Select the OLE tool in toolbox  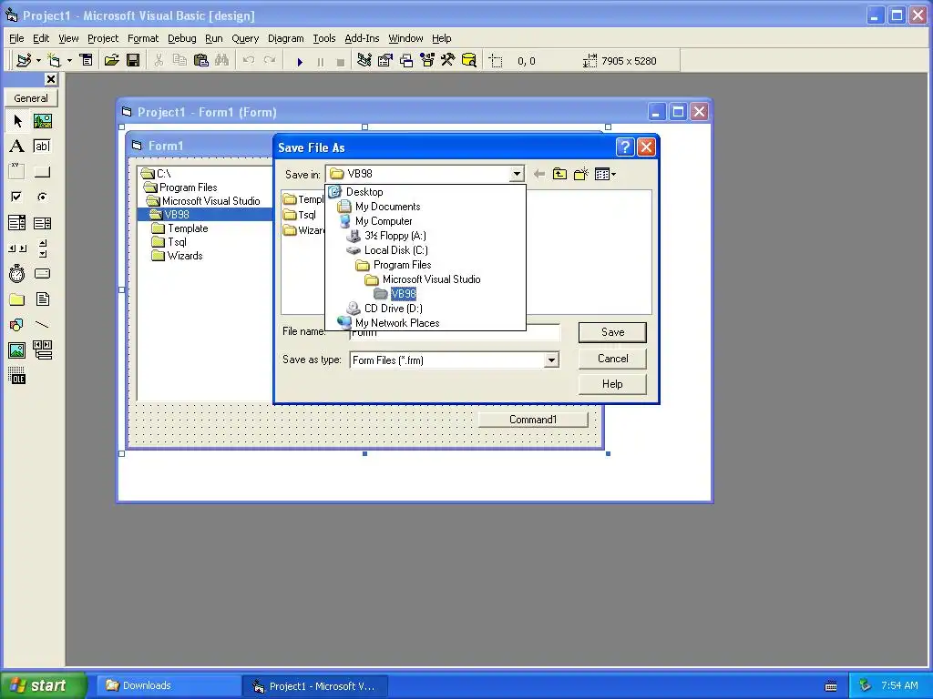coord(17,376)
